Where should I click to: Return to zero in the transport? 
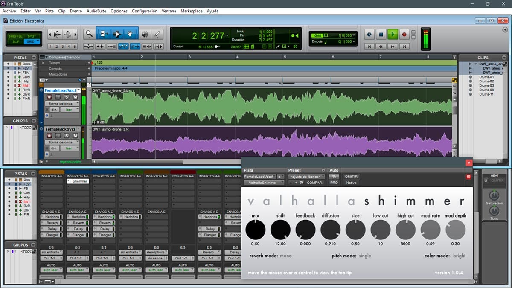click(x=369, y=46)
